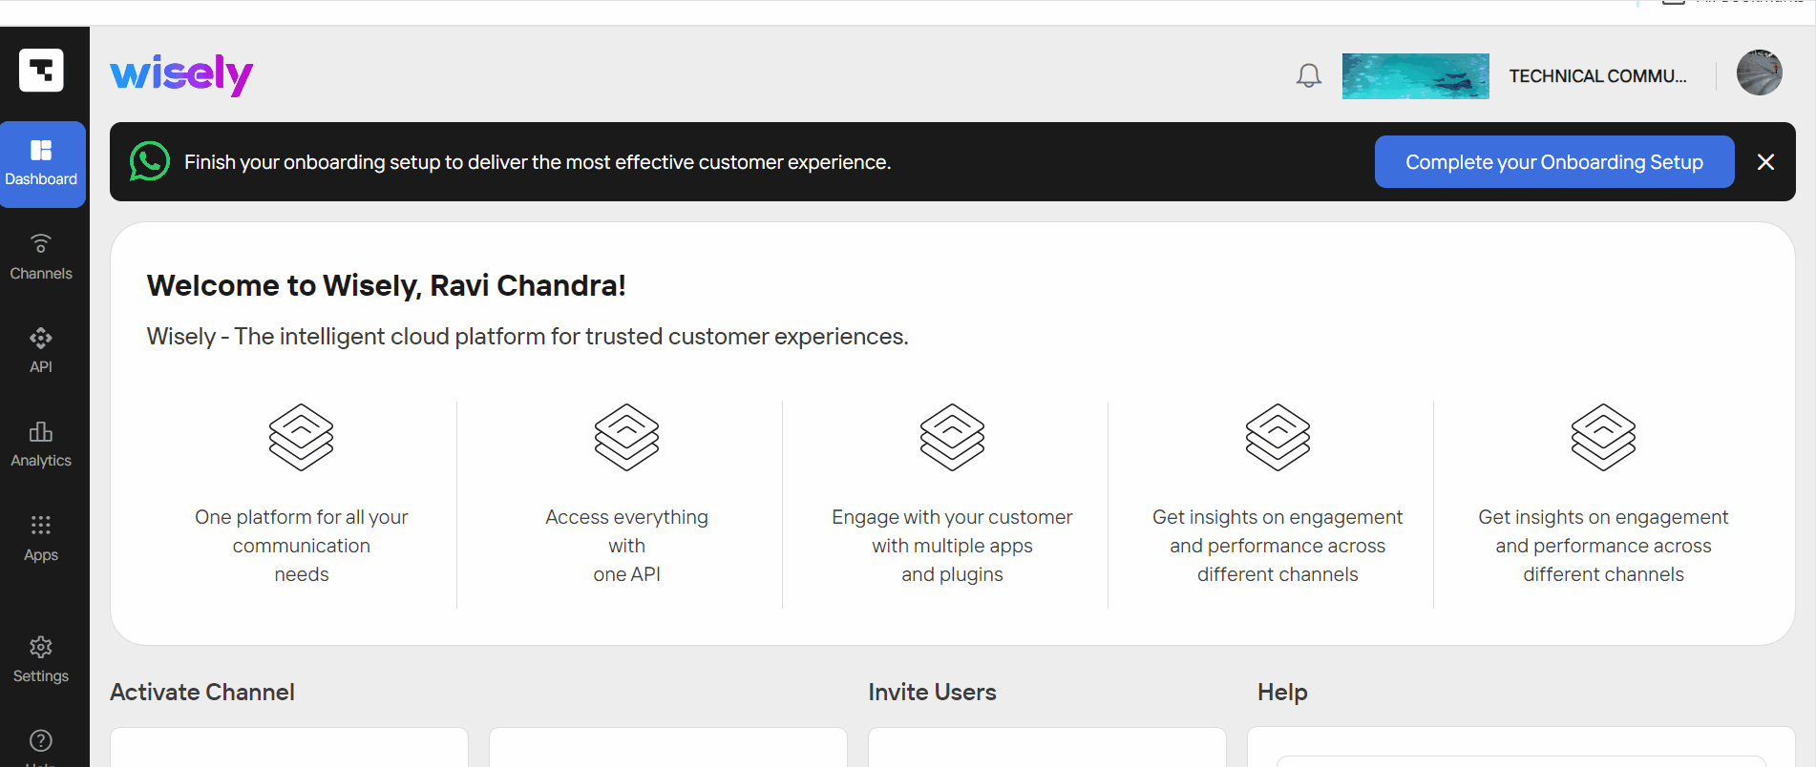Click the WhatsApp icon in banner
1816x767 pixels.
[150, 161]
